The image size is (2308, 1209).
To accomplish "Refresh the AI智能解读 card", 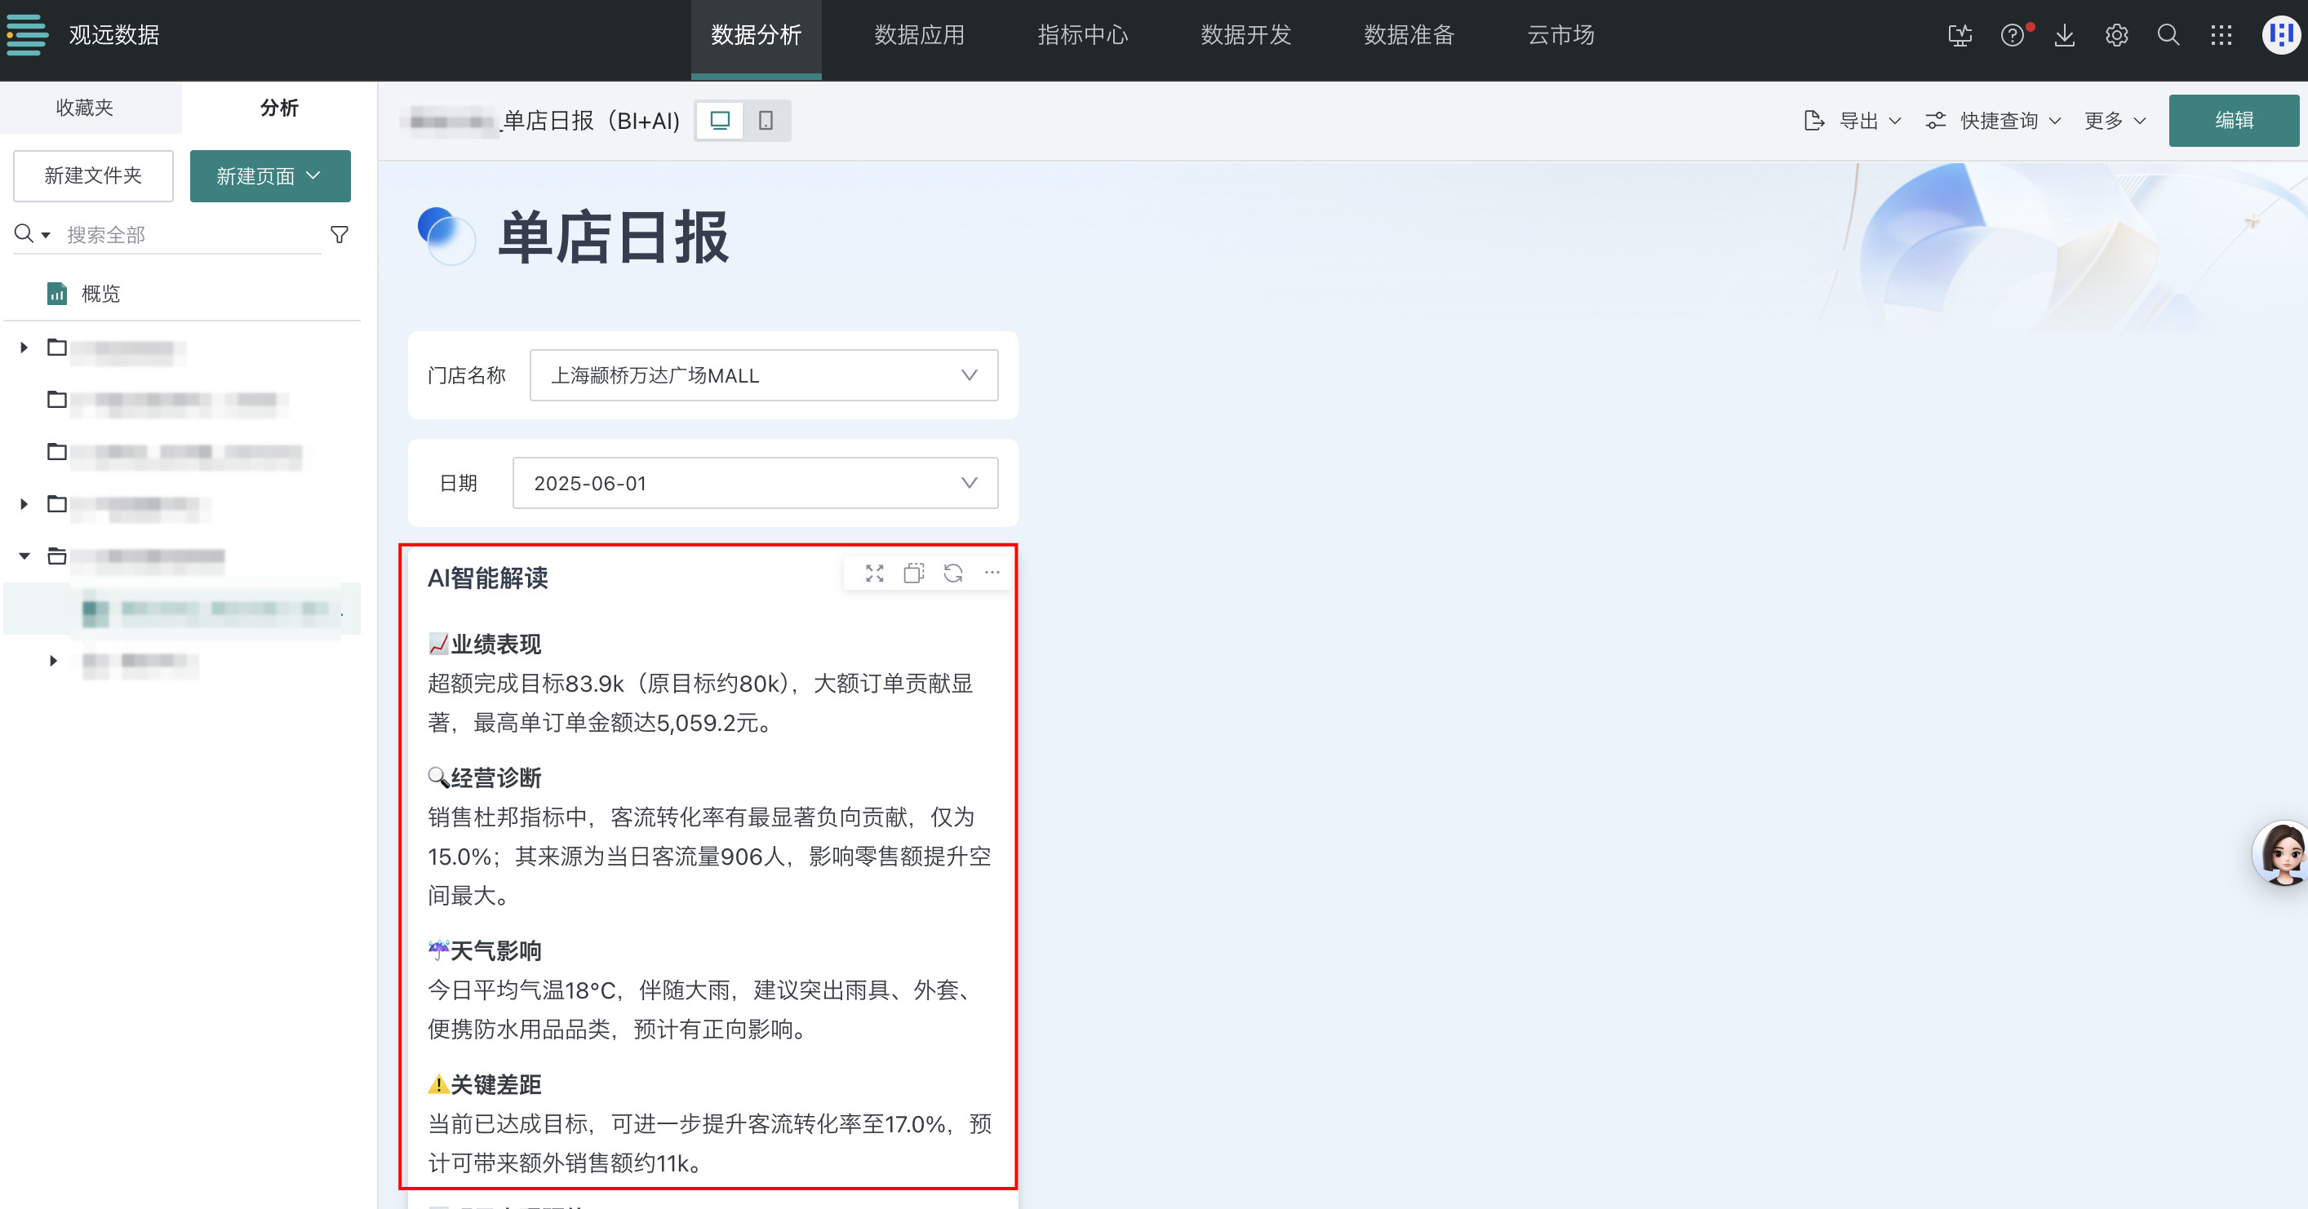I will (x=953, y=573).
